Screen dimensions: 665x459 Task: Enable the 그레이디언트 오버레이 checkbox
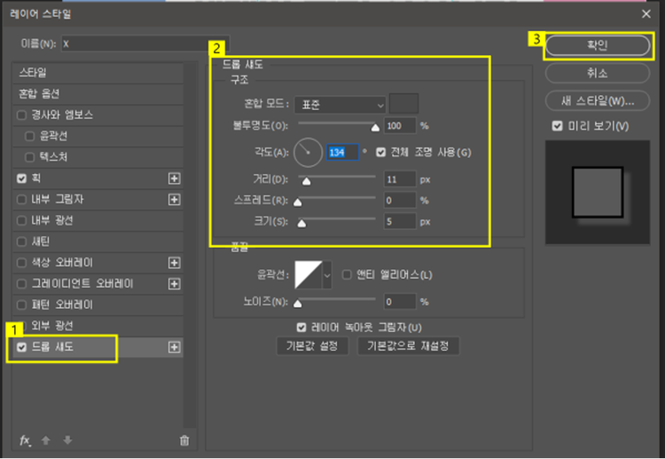pos(21,283)
